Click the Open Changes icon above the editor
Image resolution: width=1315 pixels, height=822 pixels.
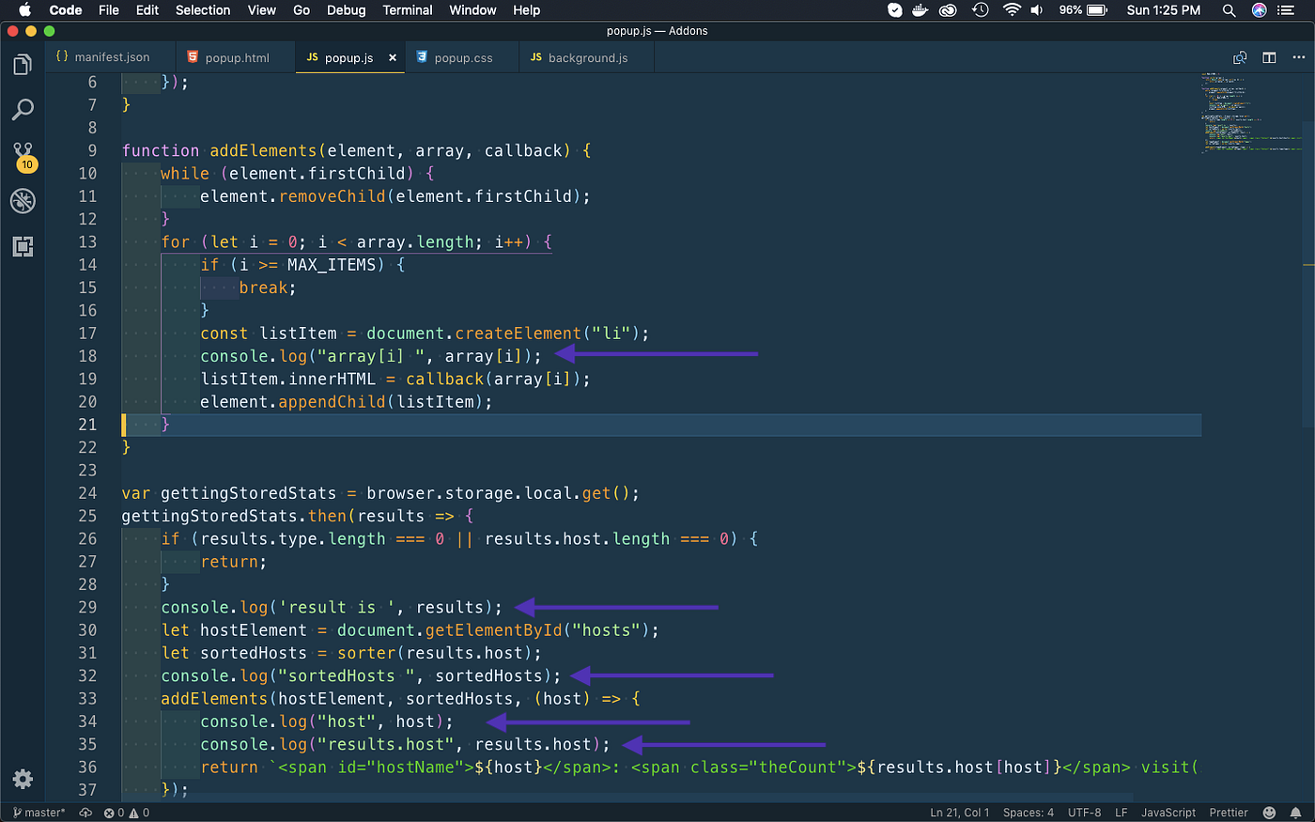tap(1240, 57)
